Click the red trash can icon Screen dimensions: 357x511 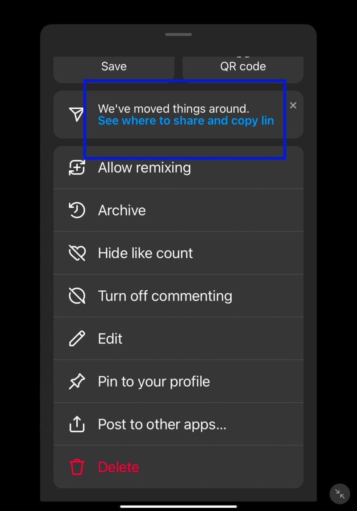click(77, 467)
